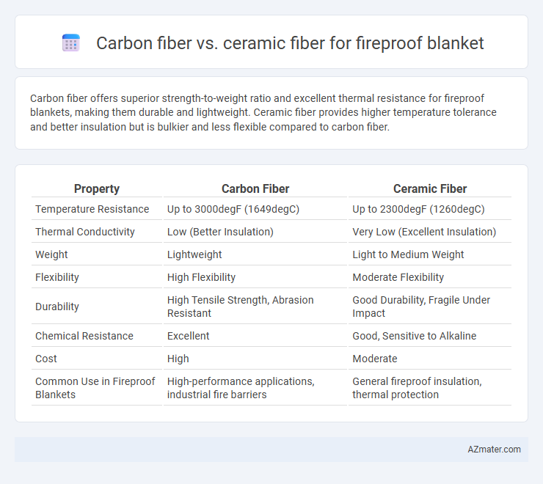Click the cell 'High-performance applications, industrial fire barriers'

pos(241,388)
